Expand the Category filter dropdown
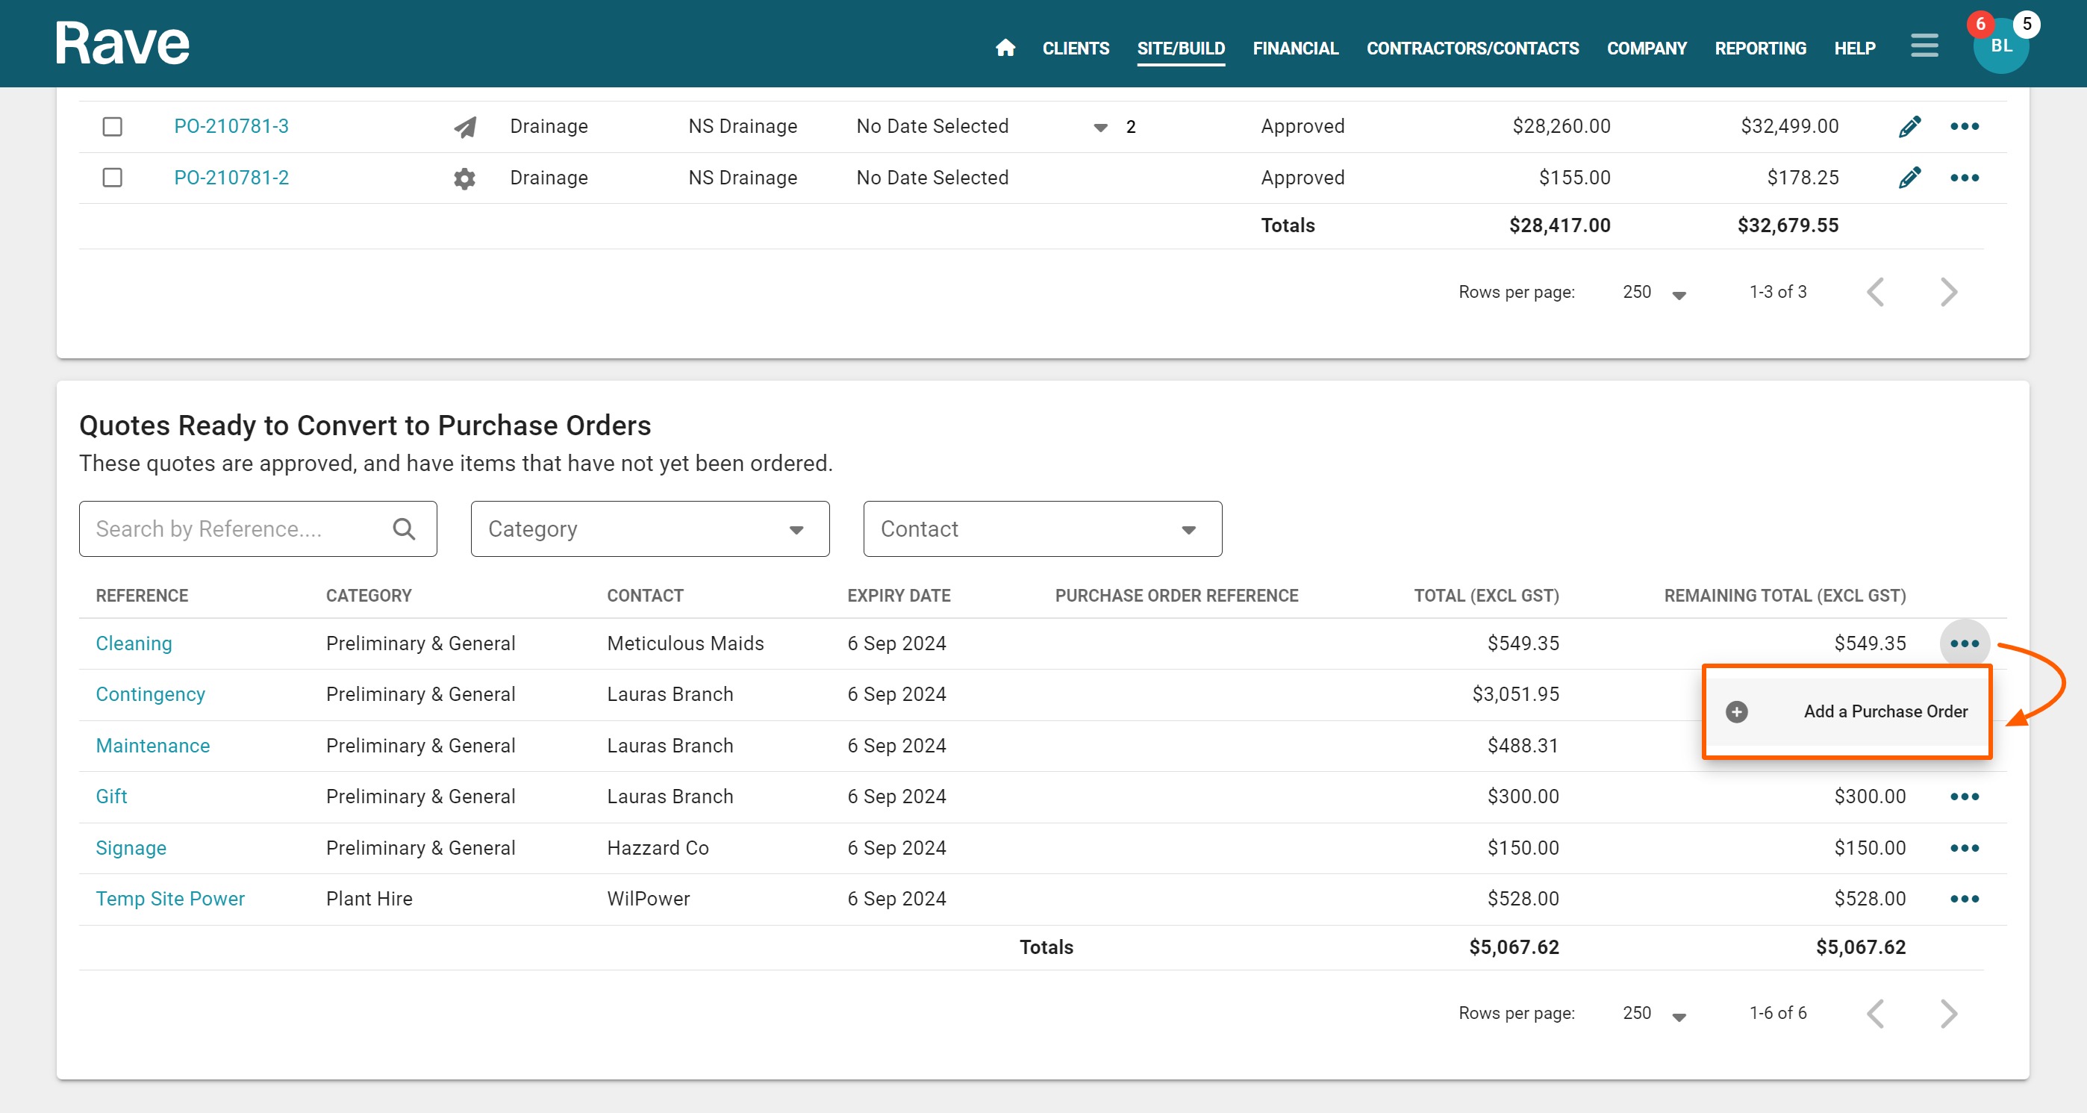Screen dimensions: 2087x1113 (x=649, y=529)
